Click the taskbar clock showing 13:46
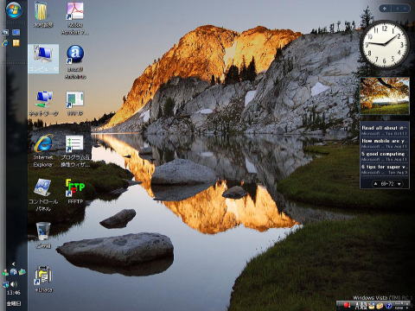 tap(14, 293)
